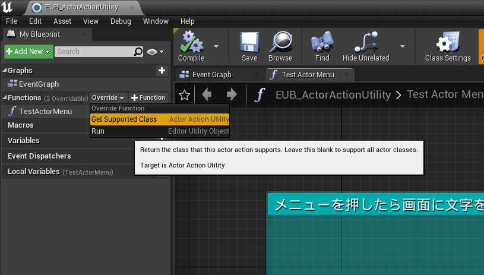Open the Window menu
Image resolution: width=484 pixels, height=275 pixels.
point(156,21)
